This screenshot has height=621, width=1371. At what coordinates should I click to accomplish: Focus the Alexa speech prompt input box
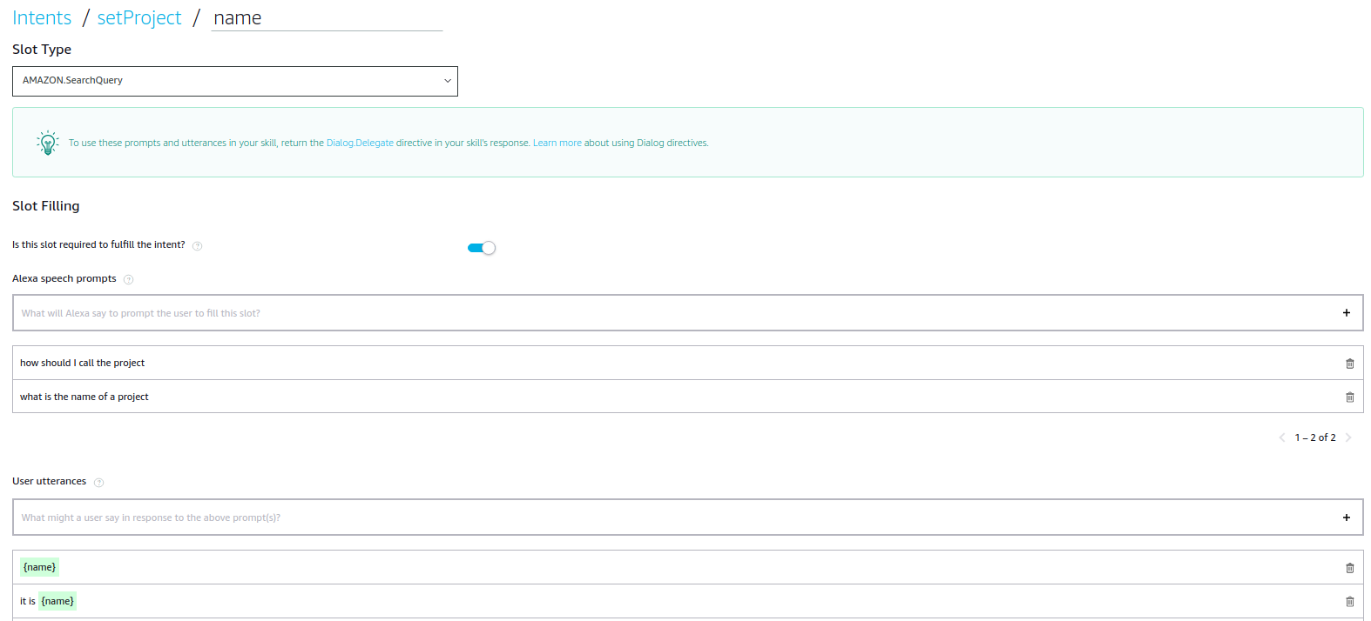coord(671,313)
